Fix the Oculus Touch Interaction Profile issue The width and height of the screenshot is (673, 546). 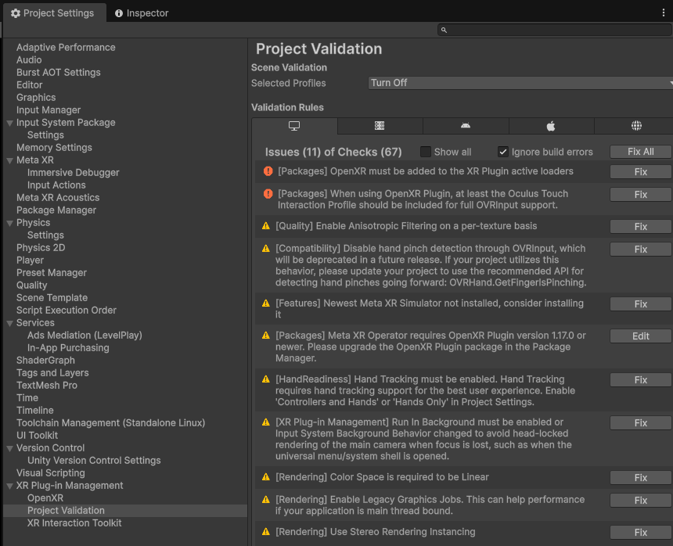[x=640, y=194]
